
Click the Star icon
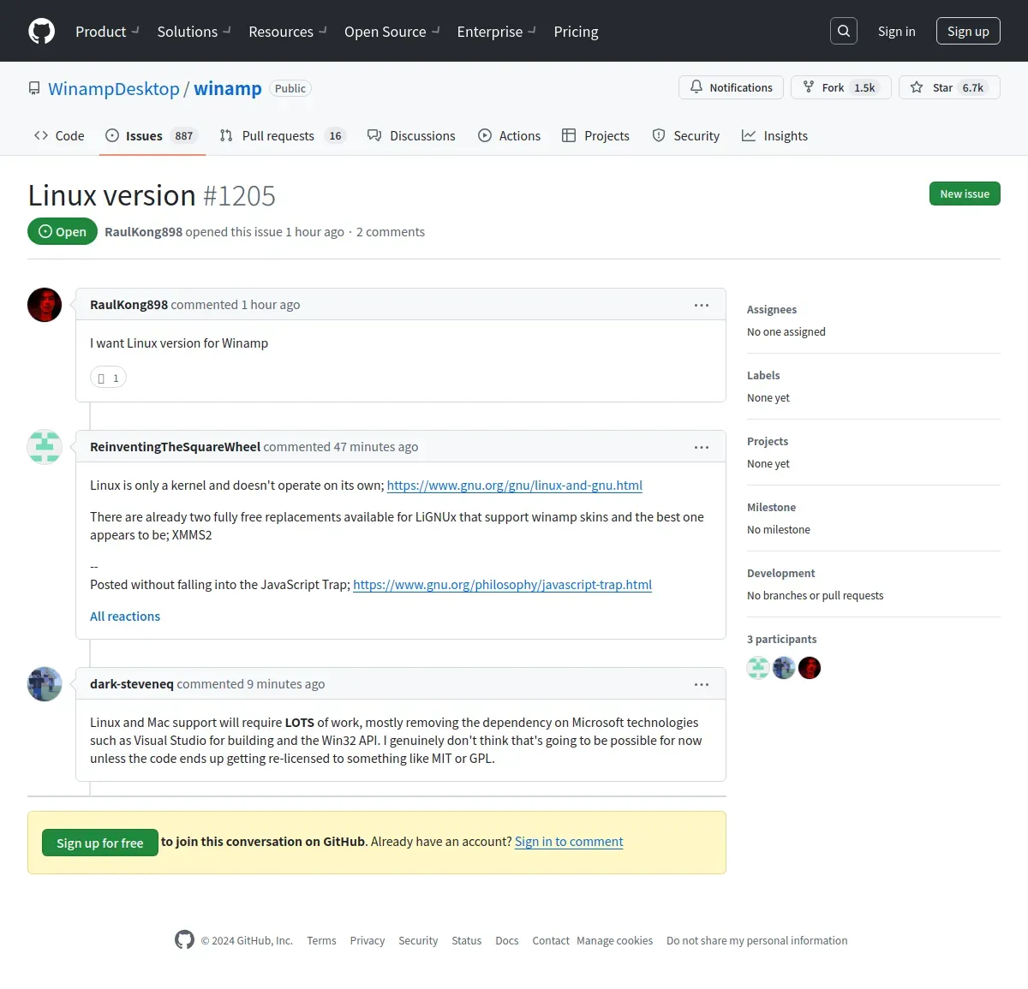click(x=917, y=87)
